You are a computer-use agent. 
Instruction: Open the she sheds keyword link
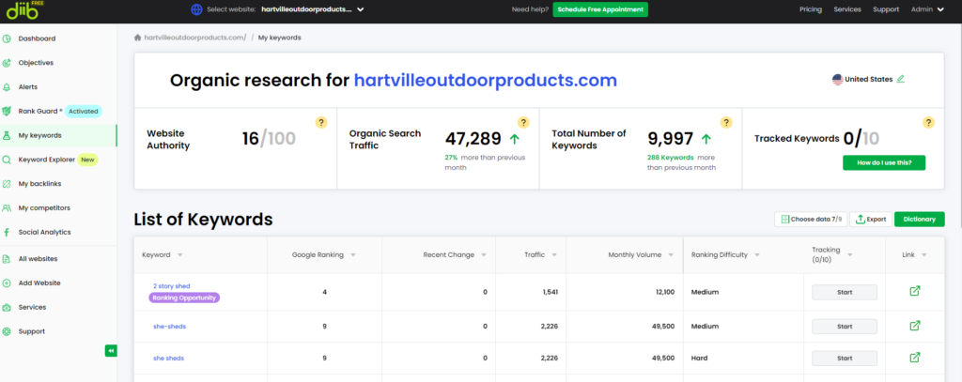(x=169, y=359)
